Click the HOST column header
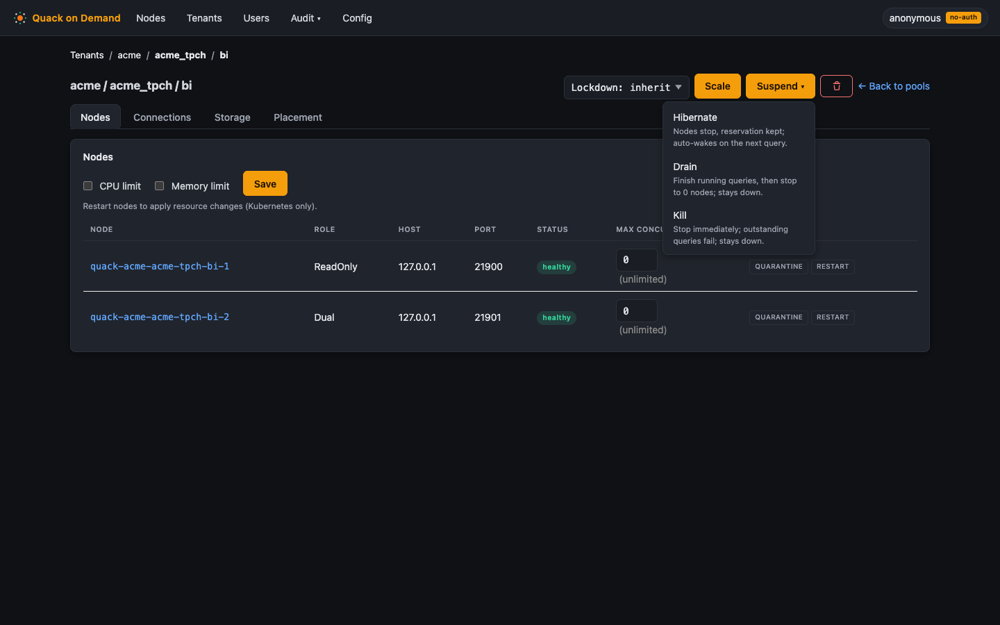 coord(410,229)
